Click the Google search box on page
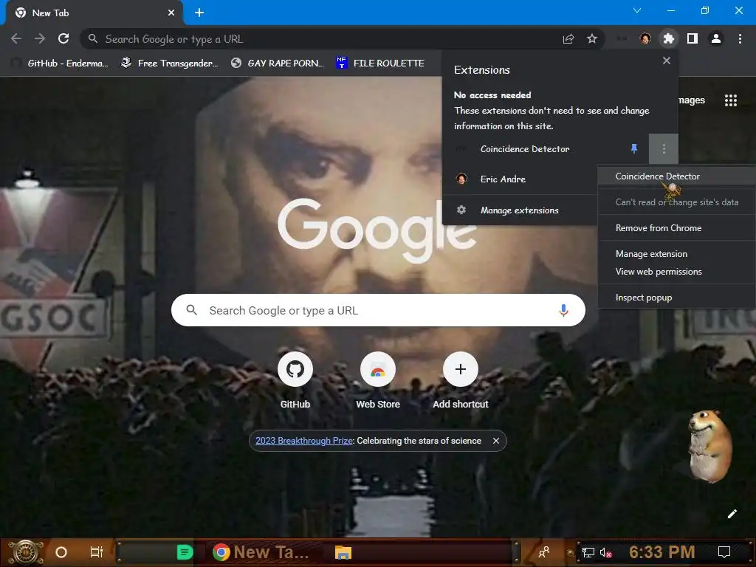756x567 pixels. click(x=378, y=310)
